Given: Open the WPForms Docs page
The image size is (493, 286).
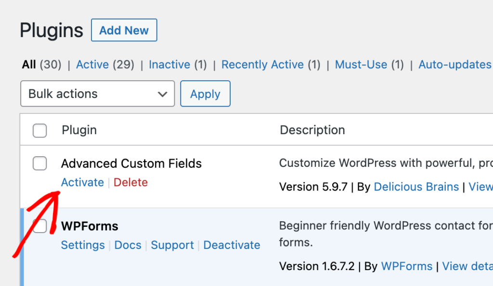Looking at the screenshot, I should pyautogui.click(x=128, y=245).
